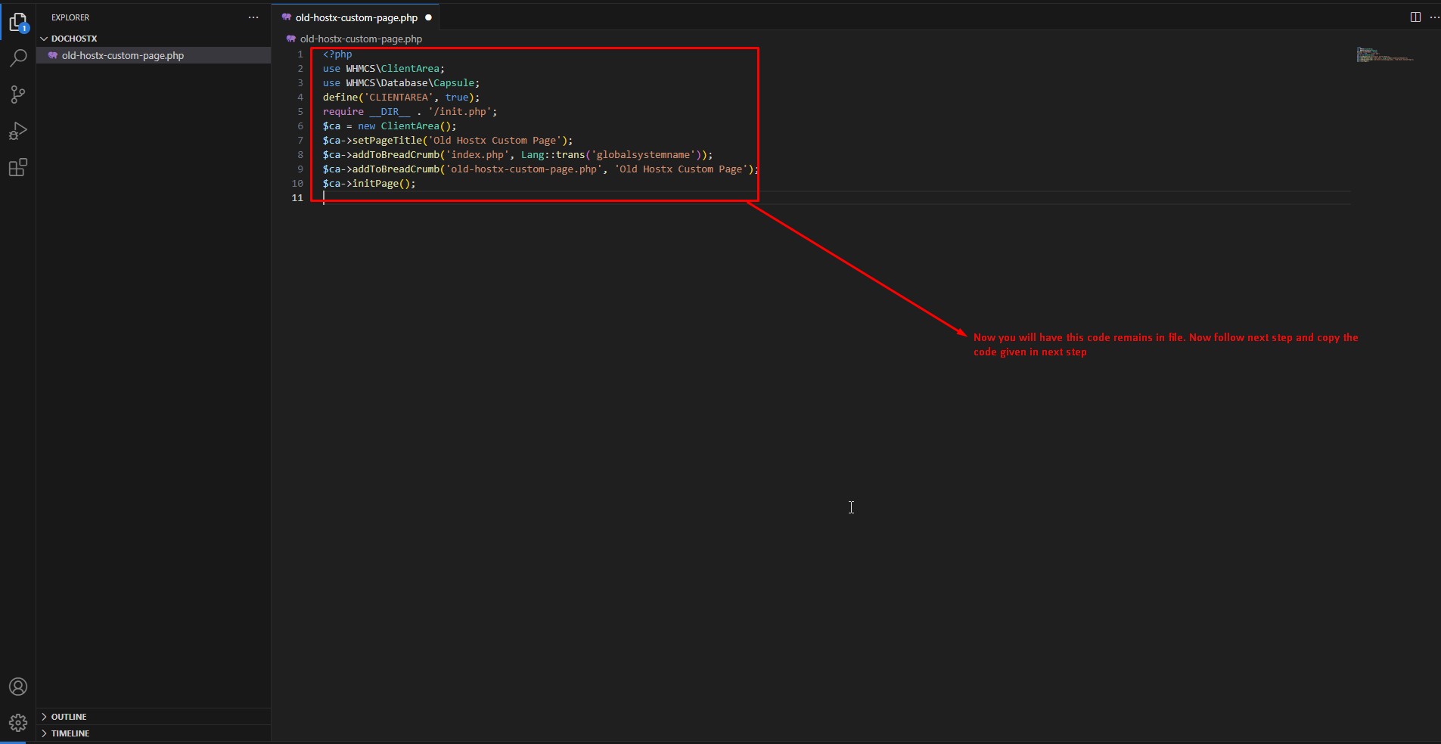Open the Extensions view icon

coord(18,168)
